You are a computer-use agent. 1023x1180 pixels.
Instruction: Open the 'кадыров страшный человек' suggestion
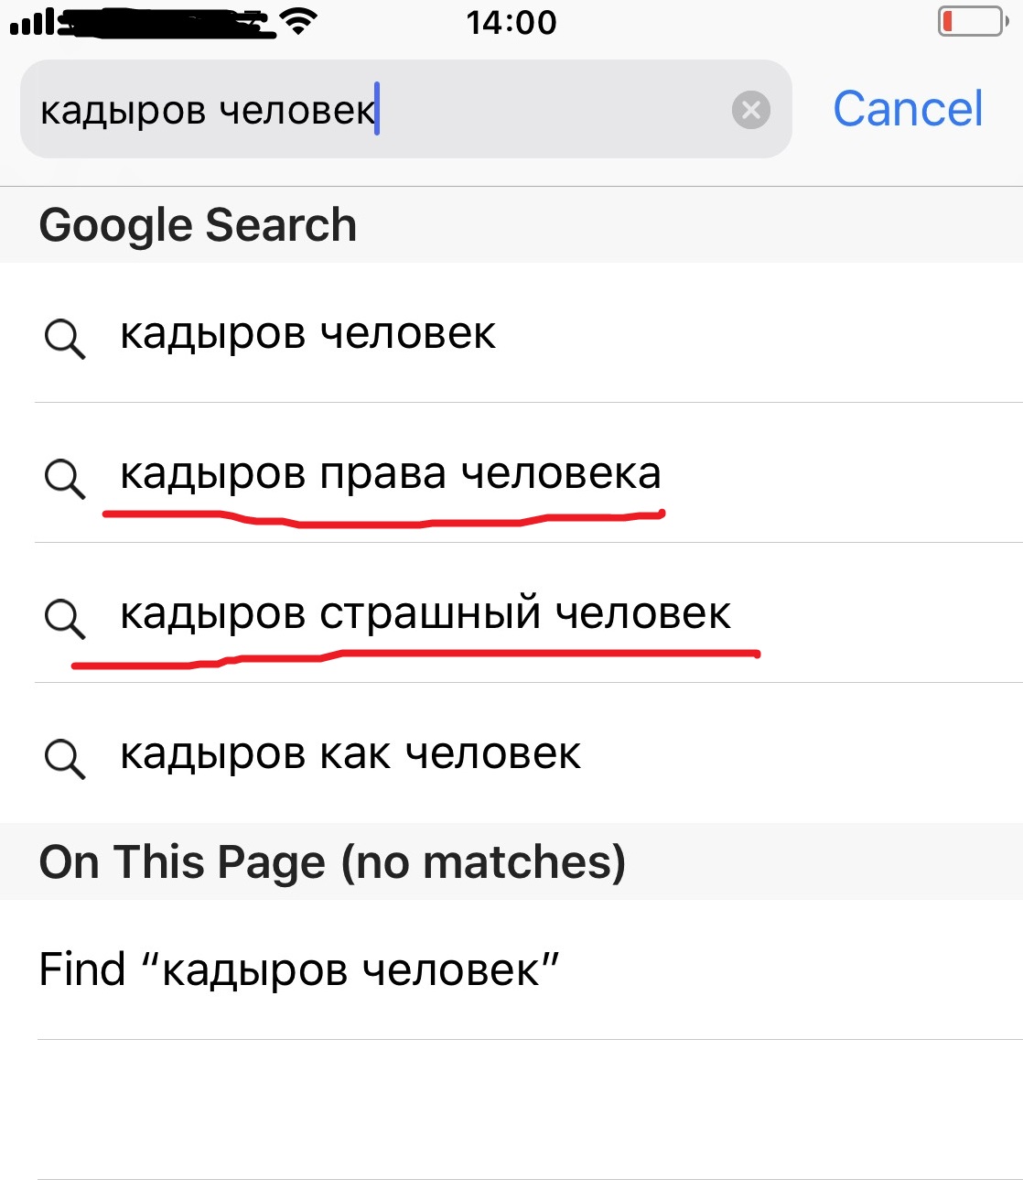(x=425, y=614)
